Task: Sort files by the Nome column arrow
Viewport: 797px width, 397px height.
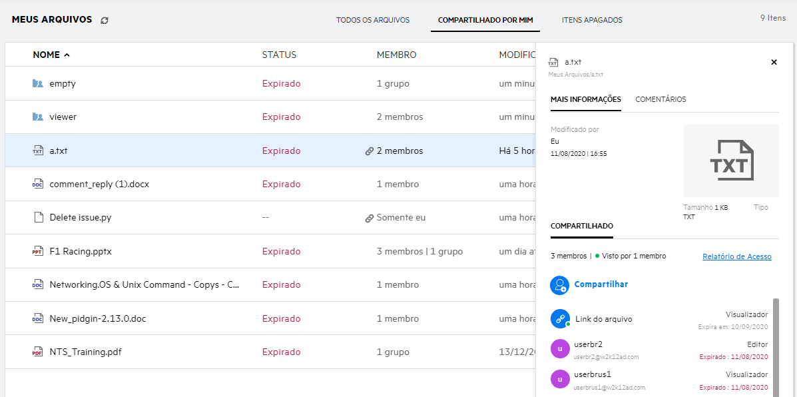Action: (x=67, y=55)
